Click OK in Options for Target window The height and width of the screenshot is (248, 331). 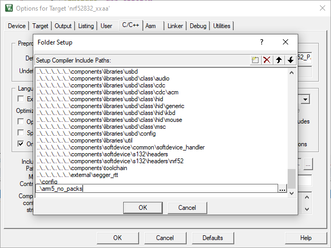click(117, 238)
